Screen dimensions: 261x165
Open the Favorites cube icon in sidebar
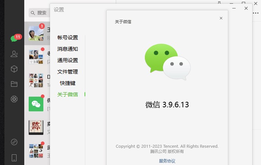pyautogui.click(x=14, y=69)
